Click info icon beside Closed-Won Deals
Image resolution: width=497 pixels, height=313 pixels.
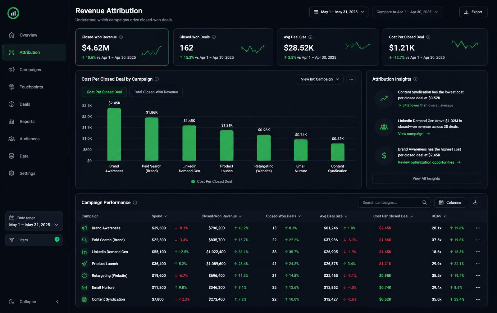(x=214, y=37)
